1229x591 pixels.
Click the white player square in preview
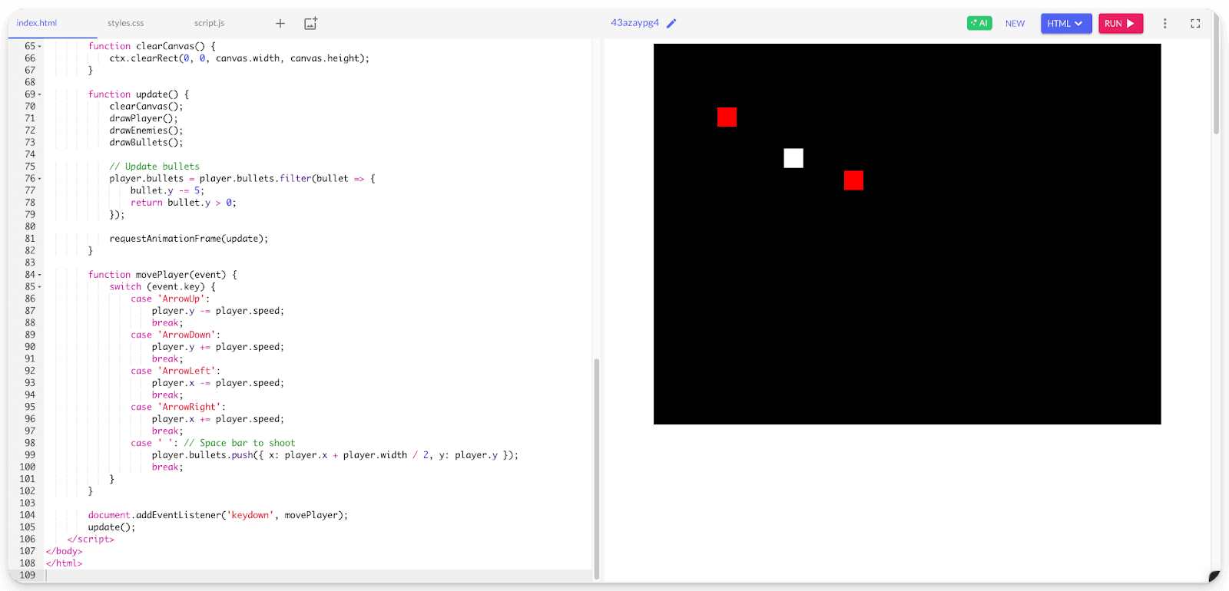click(793, 158)
